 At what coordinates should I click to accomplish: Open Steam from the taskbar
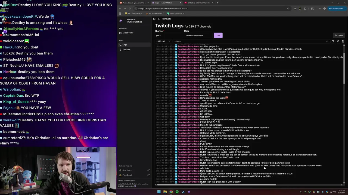pos(183,192)
